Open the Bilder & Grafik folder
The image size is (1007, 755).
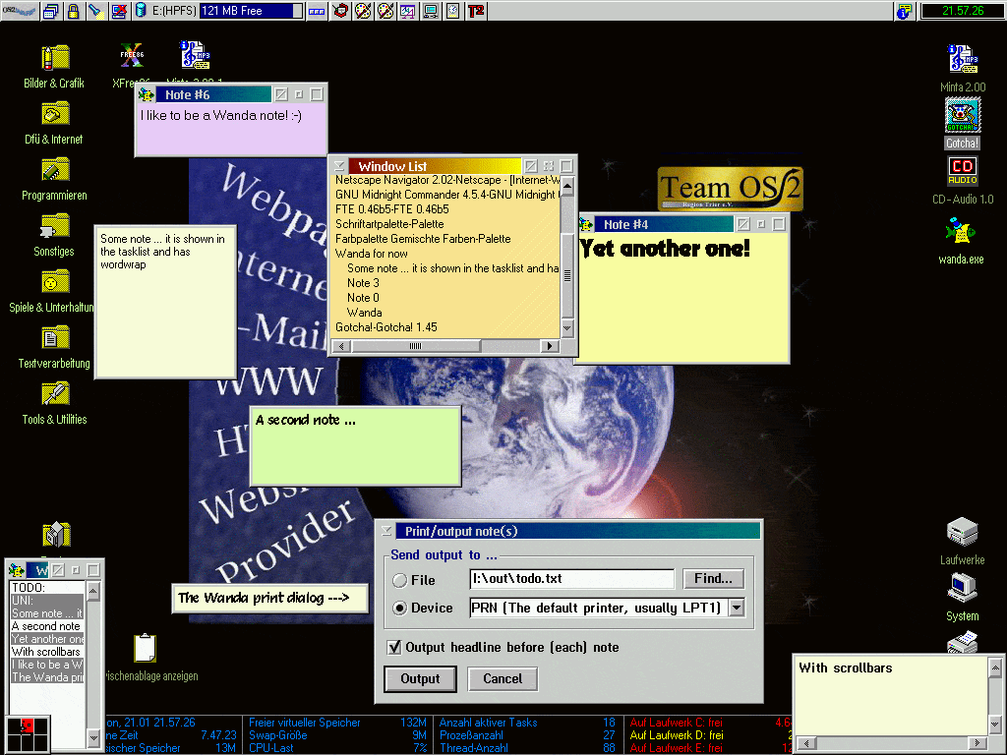(55, 58)
